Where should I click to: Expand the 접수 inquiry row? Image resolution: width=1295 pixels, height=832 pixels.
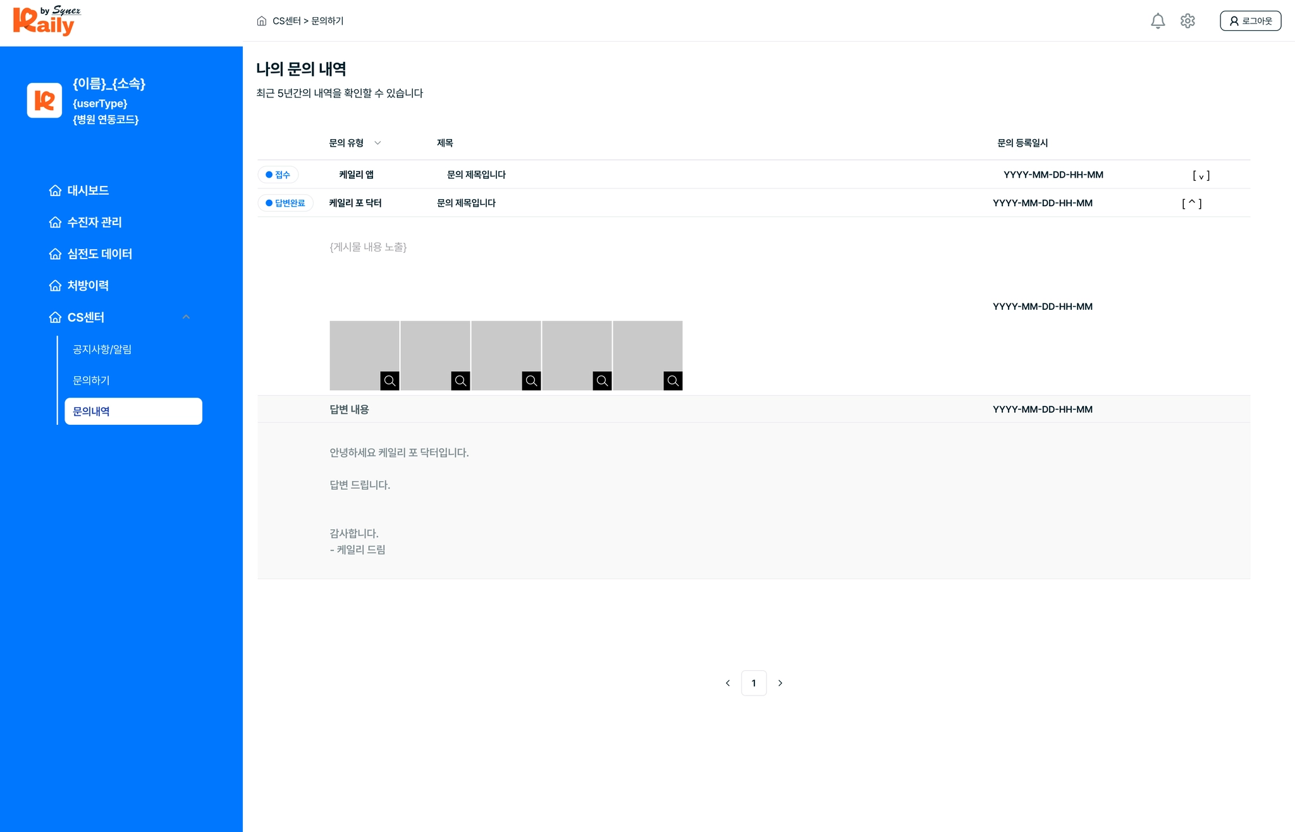(1201, 175)
